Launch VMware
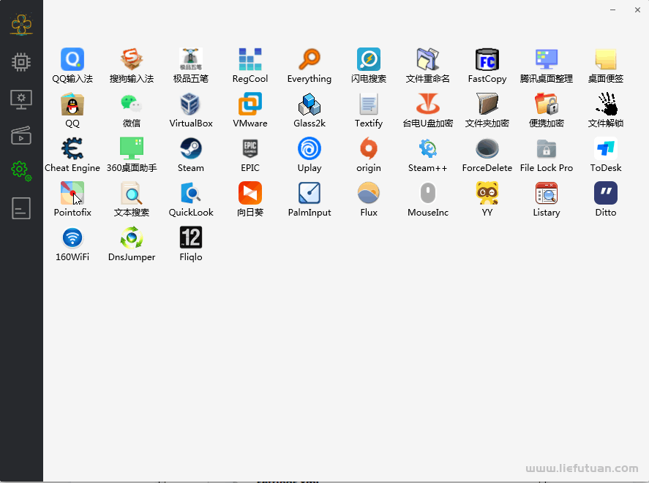The width and height of the screenshot is (649, 483). [x=250, y=104]
